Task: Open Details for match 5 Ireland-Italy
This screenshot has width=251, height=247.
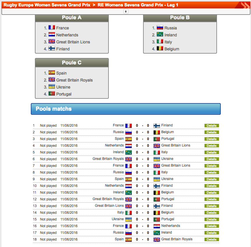Action: (x=211, y=152)
